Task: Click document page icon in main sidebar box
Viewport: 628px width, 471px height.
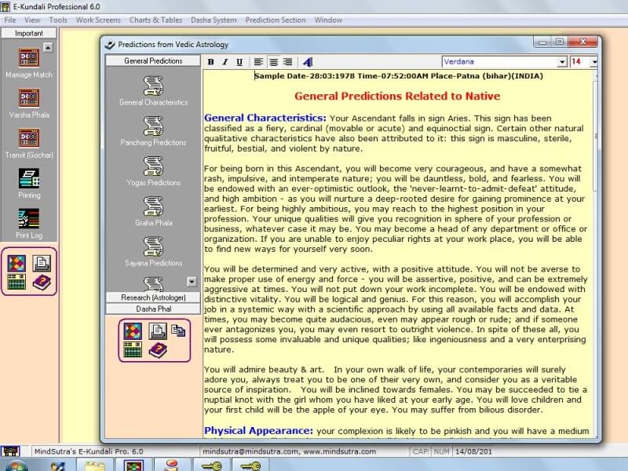Action: tap(42, 264)
